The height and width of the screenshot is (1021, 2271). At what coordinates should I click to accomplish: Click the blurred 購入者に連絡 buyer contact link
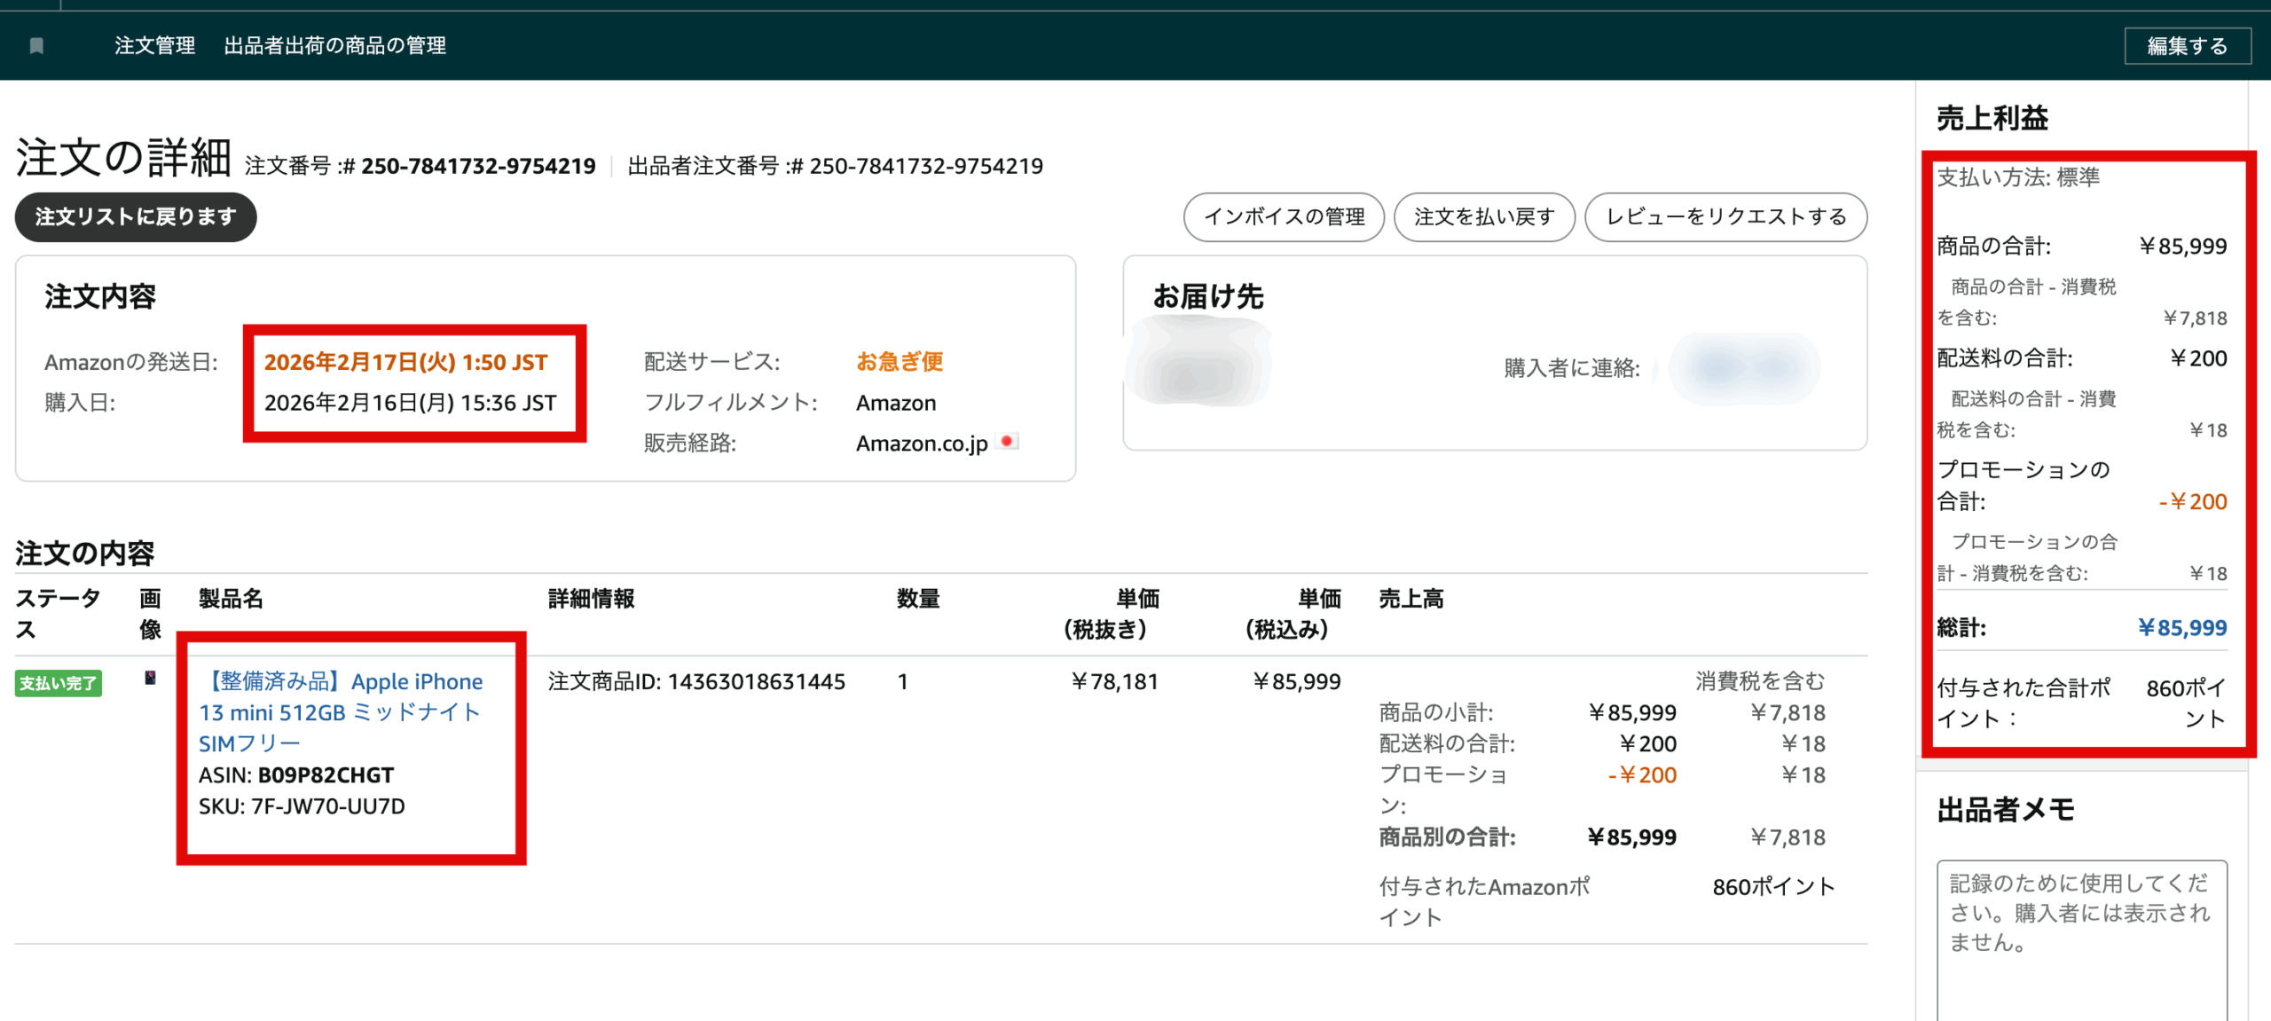tap(1743, 367)
